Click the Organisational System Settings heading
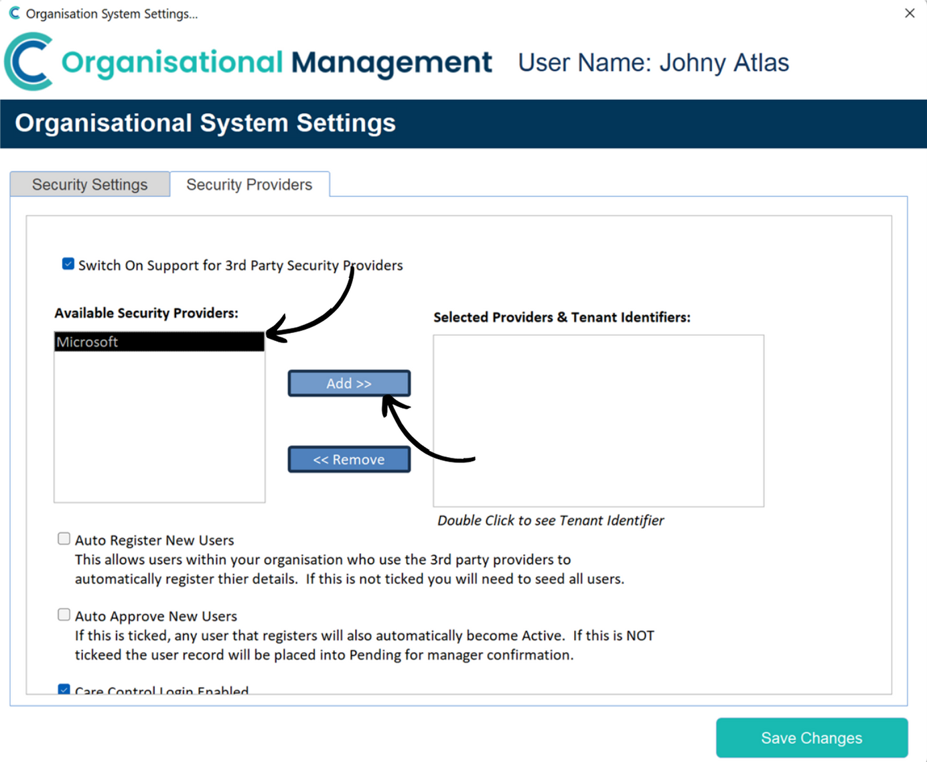The width and height of the screenshot is (927, 762). (206, 123)
